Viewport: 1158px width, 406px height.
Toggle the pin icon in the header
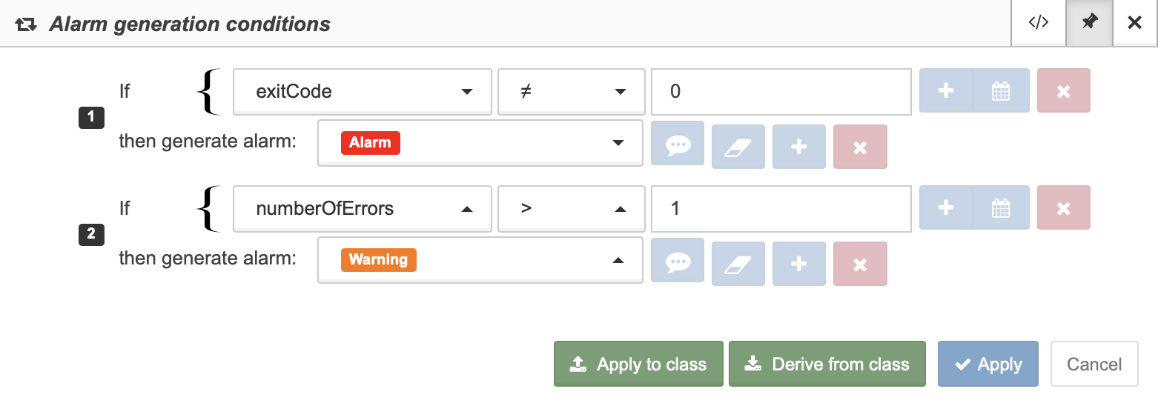pyautogui.click(x=1089, y=23)
